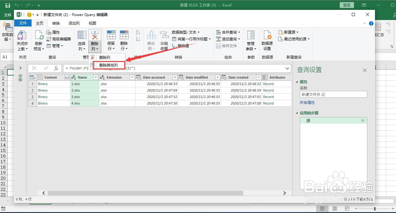
Task: Choose Remove Other Columns (删除其他列) menu item
Action: click(x=109, y=65)
